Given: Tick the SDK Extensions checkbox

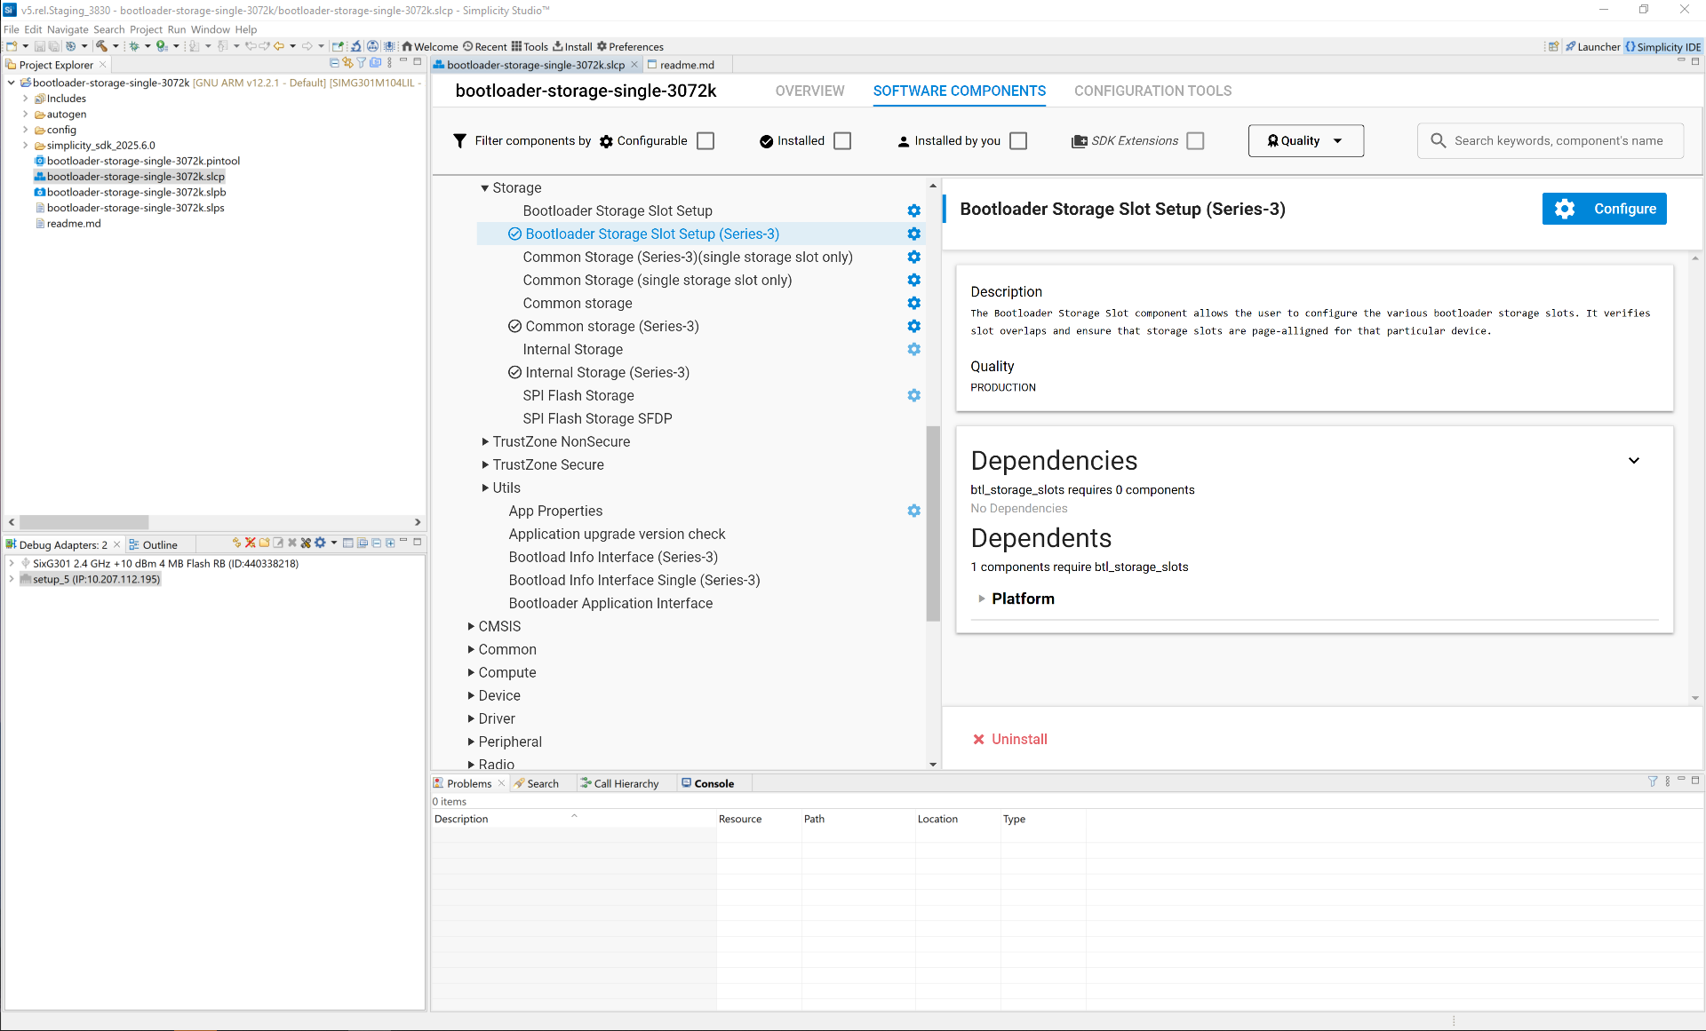Looking at the screenshot, I should tap(1195, 141).
